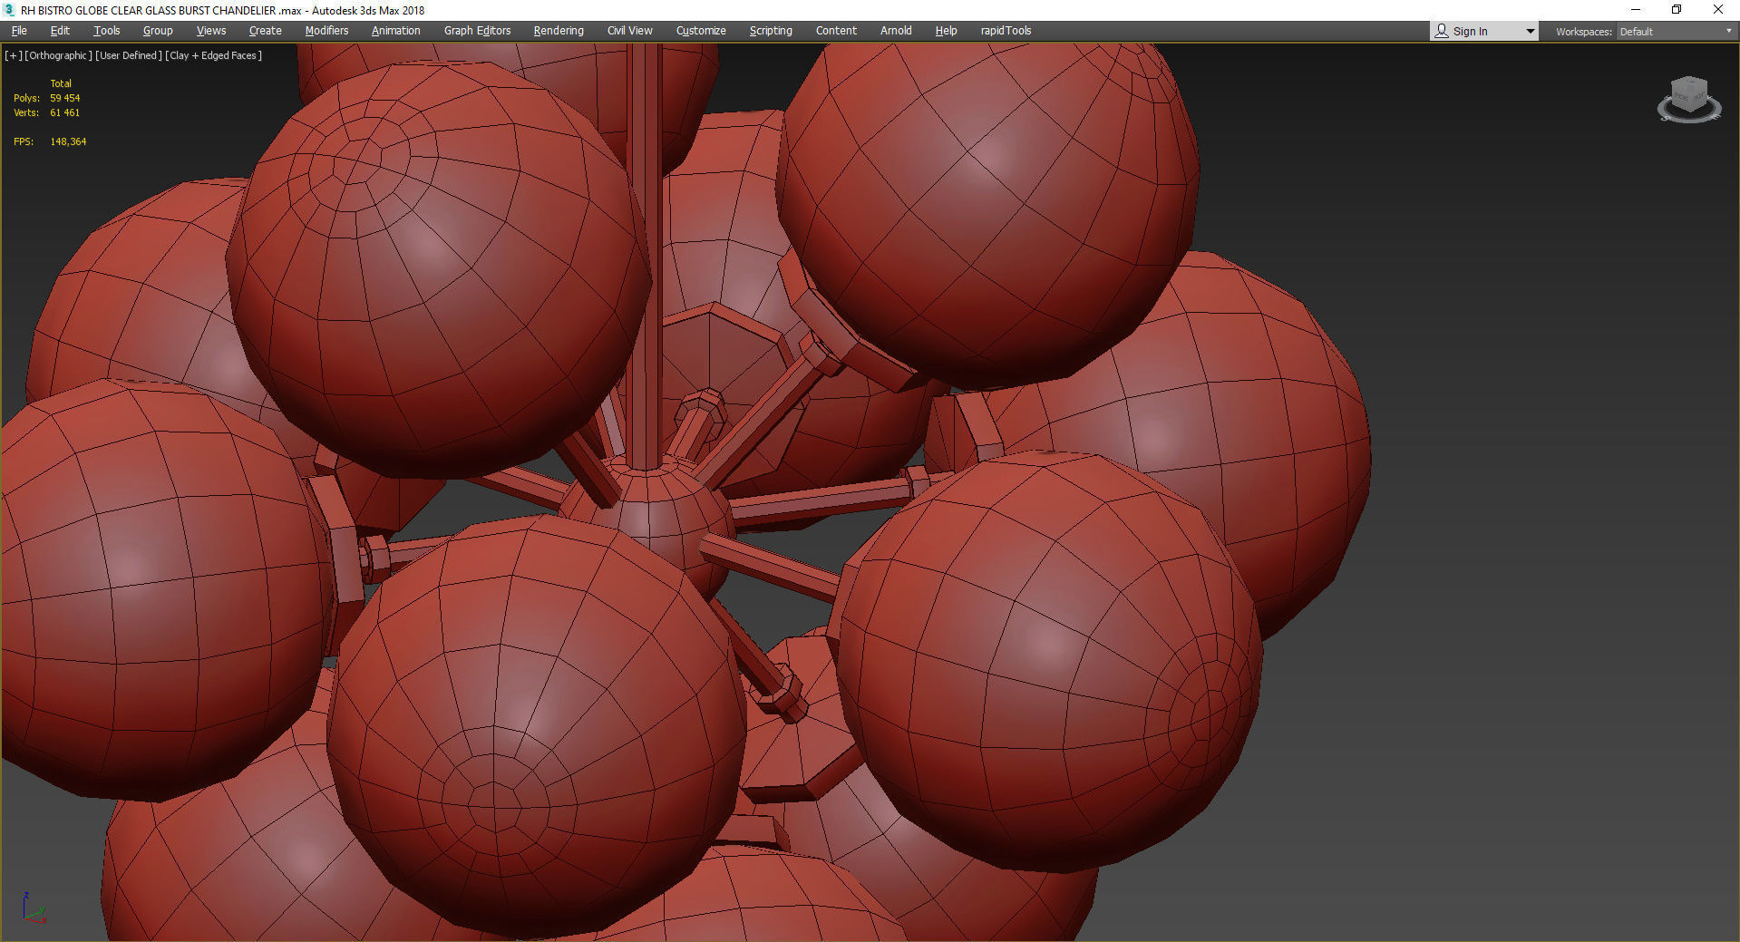The height and width of the screenshot is (942, 1740).
Task: Open the Help menu
Action: (946, 31)
